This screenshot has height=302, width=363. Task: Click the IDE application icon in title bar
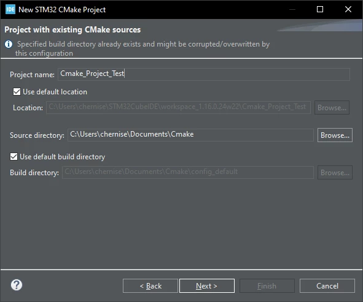click(10, 9)
